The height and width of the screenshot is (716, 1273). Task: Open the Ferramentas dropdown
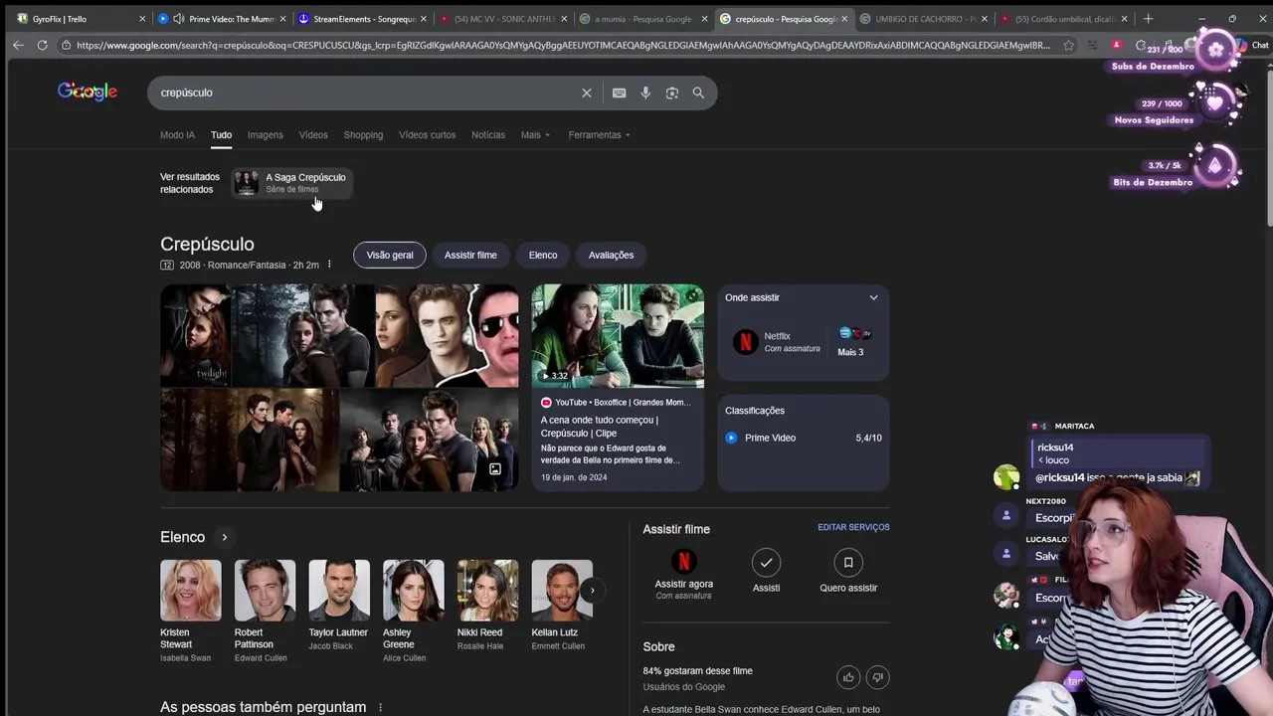coord(600,135)
